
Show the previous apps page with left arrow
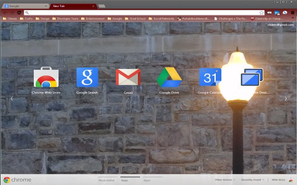coord(12,99)
